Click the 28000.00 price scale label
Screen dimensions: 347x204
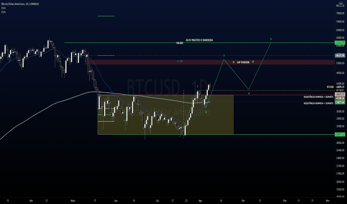coord(340,143)
